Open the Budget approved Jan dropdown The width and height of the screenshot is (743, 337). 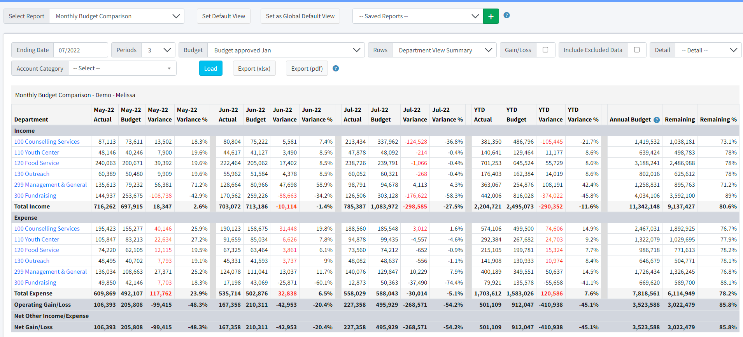(286, 50)
